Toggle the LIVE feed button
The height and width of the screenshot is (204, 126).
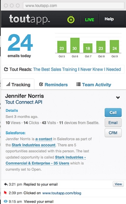click(x=89, y=20)
